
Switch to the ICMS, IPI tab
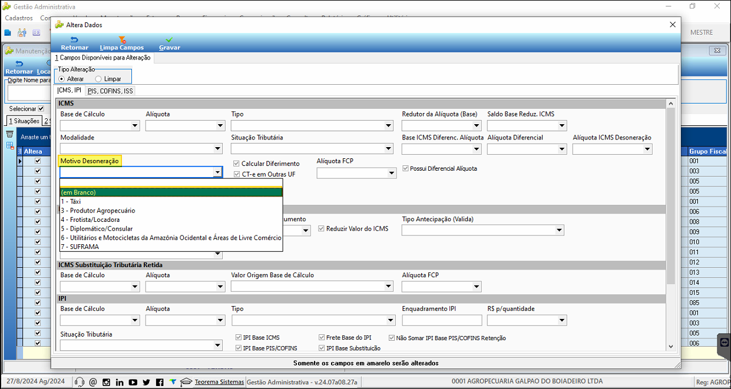[x=69, y=90]
